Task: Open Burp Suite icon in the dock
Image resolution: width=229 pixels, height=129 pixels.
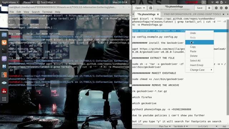Action: pyautogui.click(x=4, y=75)
